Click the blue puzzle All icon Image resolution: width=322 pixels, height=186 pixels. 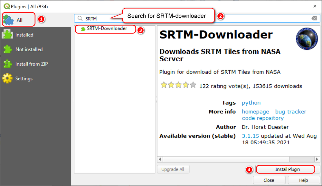8,20
